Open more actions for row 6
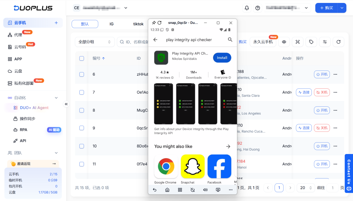 (x=335, y=74)
